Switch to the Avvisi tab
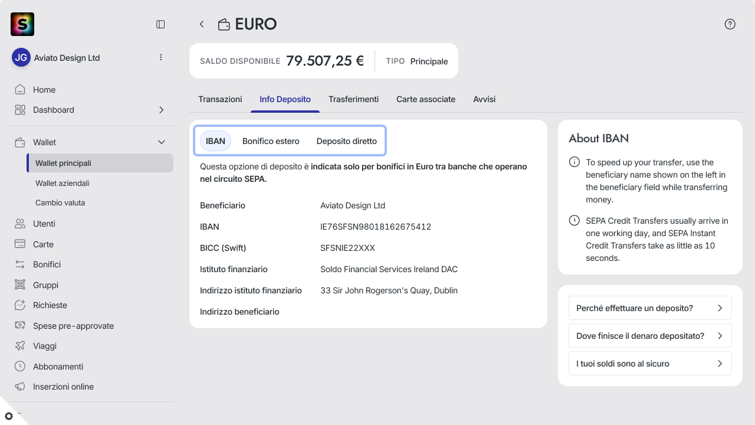Screen dimensions: 755x425 (x=484, y=99)
